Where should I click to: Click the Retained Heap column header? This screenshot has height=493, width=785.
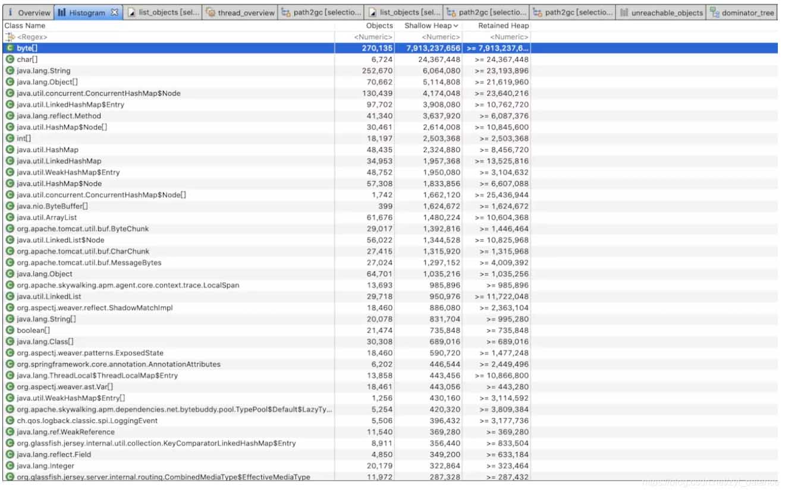coord(503,26)
